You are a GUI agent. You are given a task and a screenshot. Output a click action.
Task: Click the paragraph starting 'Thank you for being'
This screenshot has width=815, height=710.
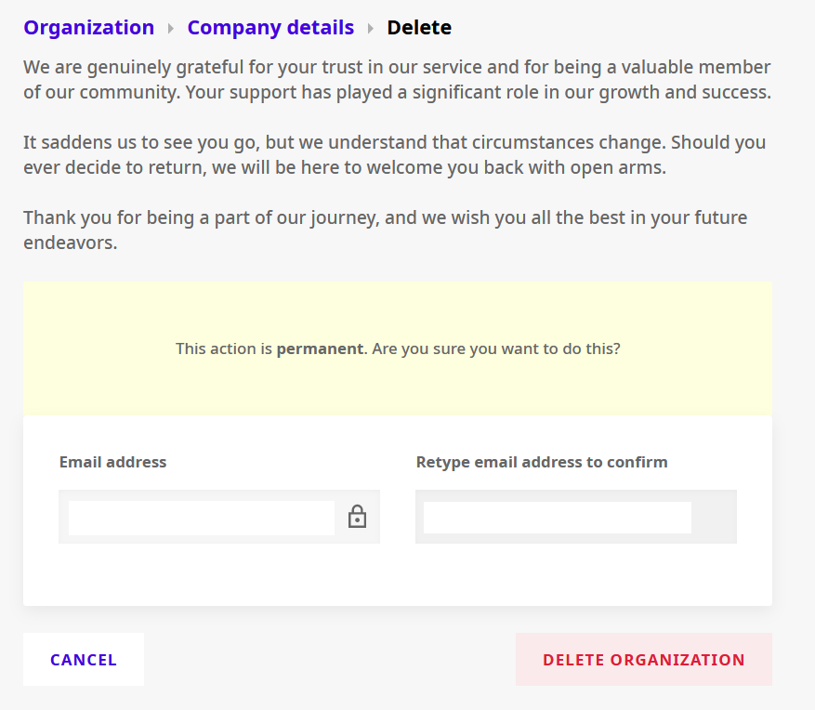[385, 230]
